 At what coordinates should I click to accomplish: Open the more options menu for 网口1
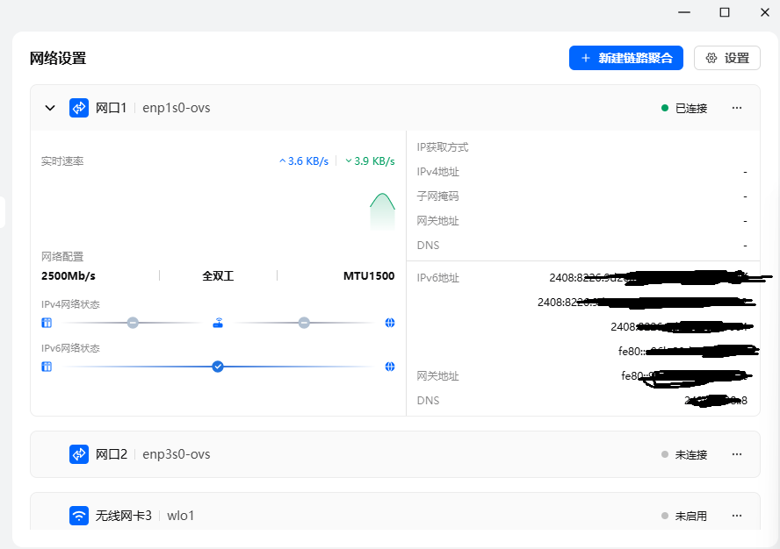pos(737,108)
